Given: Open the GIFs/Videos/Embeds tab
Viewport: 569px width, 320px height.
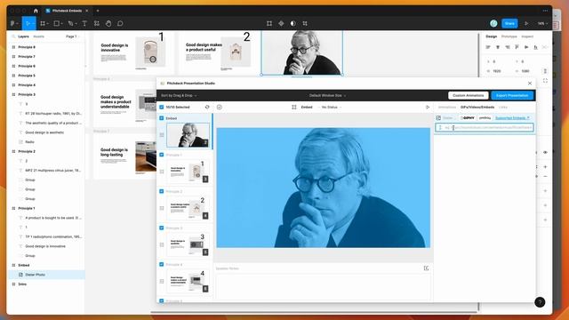Looking at the screenshot, I should point(477,107).
